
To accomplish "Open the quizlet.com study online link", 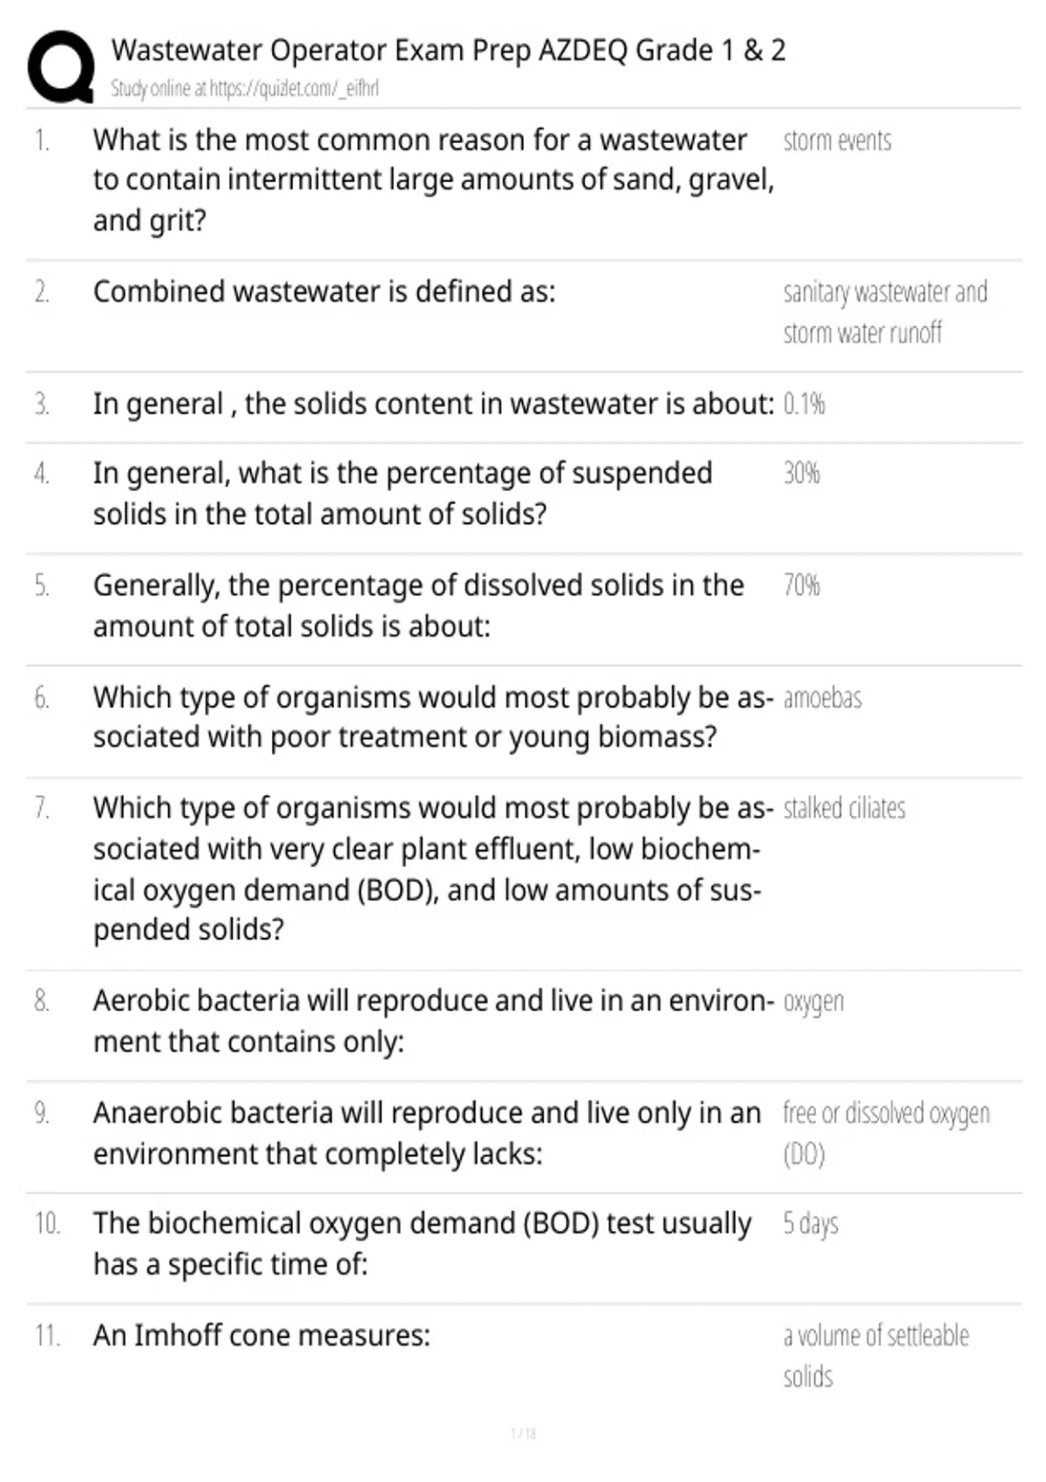I will click(x=244, y=88).
